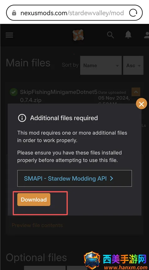Open the Sort by Name dropdown
The height and width of the screenshot is (270, 149).
pyautogui.click(x=101, y=65)
